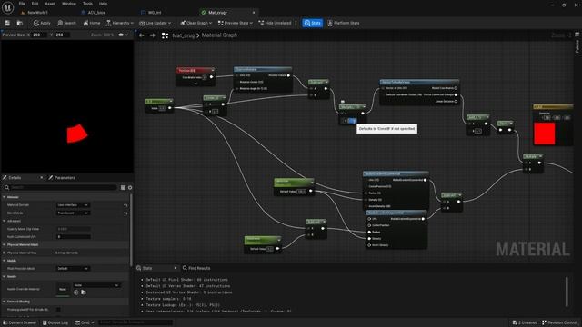Image resolution: width=582 pixels, height=327 pixels.
Task: Select the Mat_cnug breadcrumb
Action: 184,35
